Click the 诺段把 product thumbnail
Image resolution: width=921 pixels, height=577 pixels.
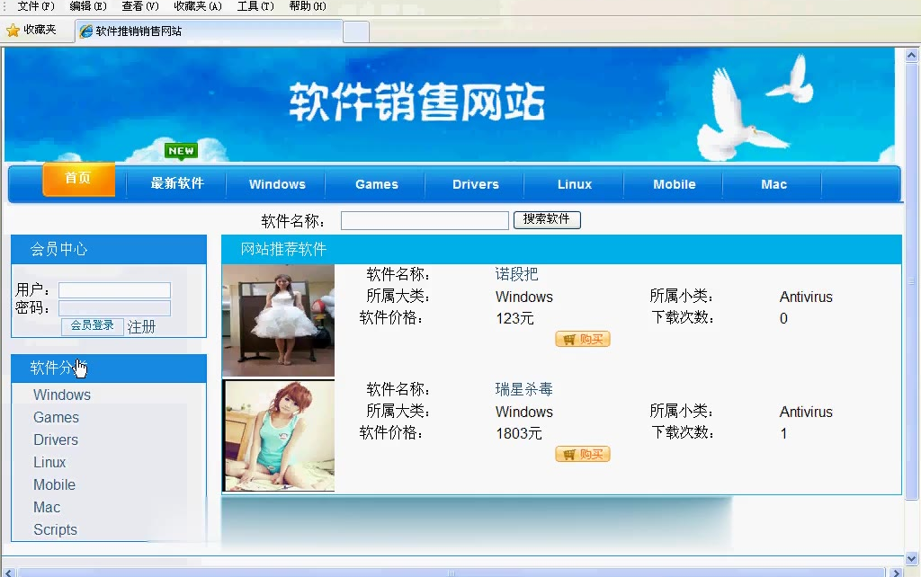[x=279, y=321]
